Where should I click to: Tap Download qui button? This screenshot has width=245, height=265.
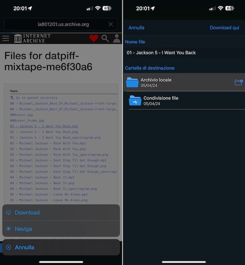point(225,28)
